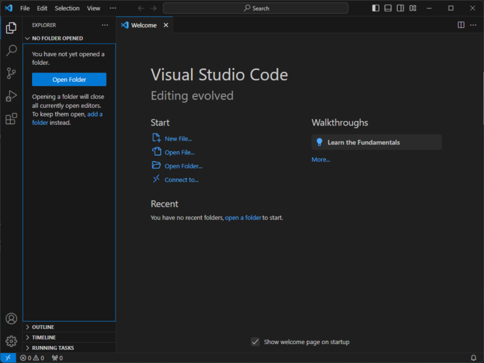
Task: Open the Run and Debug view
Action: (11, 96)
